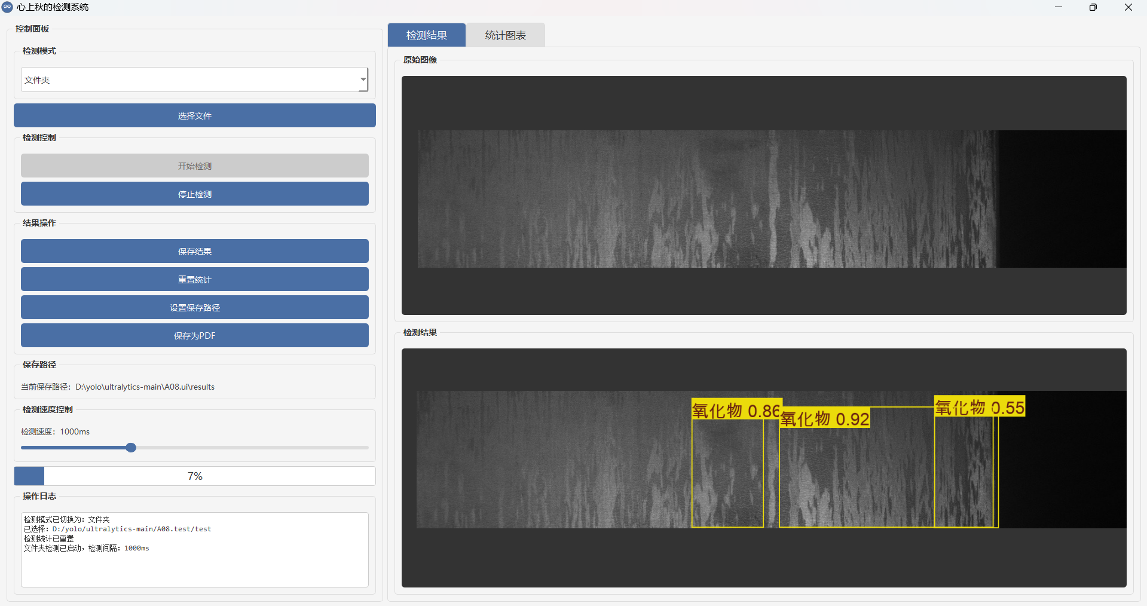The width and height of the screenshot is (1147, 606).
Task: Click inside the 操作日志 log text box
Action: pyautogui.click(x=195, y=550)
